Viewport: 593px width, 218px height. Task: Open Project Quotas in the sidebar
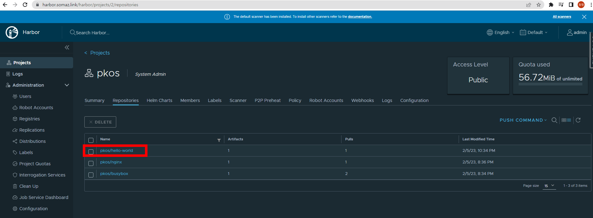pos(35,164)
